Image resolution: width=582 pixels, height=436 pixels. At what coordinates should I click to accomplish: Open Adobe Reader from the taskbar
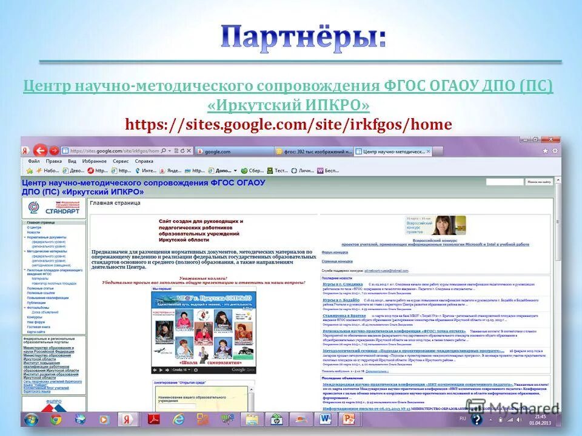(153, 420)
